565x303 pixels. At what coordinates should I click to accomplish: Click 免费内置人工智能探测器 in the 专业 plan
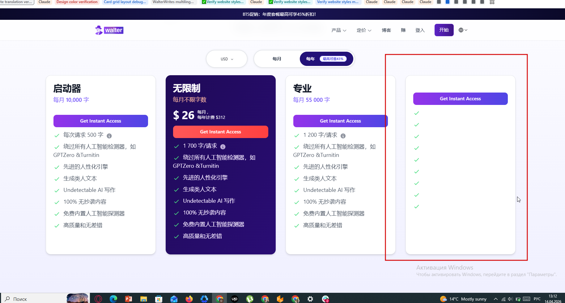[334, 214]
